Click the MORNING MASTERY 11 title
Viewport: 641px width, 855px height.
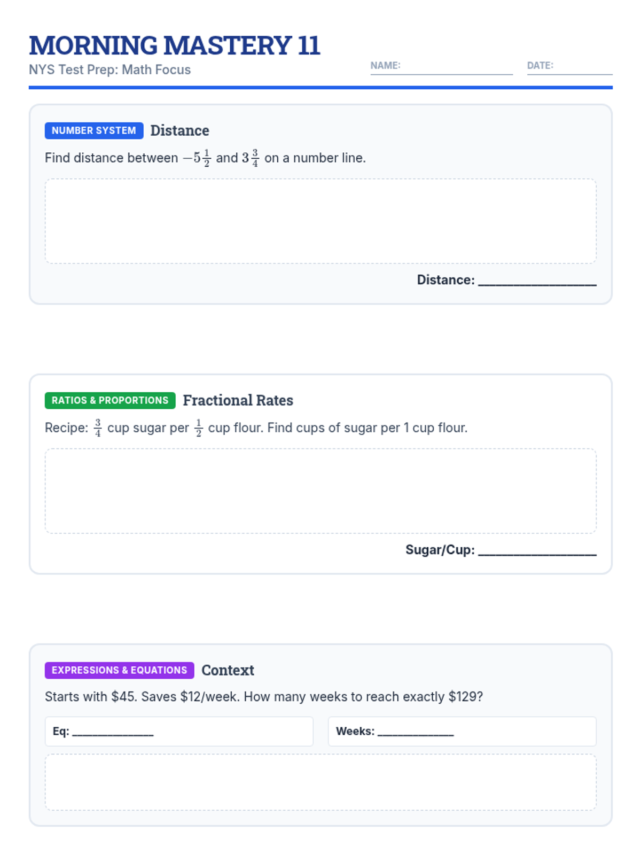pos(175,45)
